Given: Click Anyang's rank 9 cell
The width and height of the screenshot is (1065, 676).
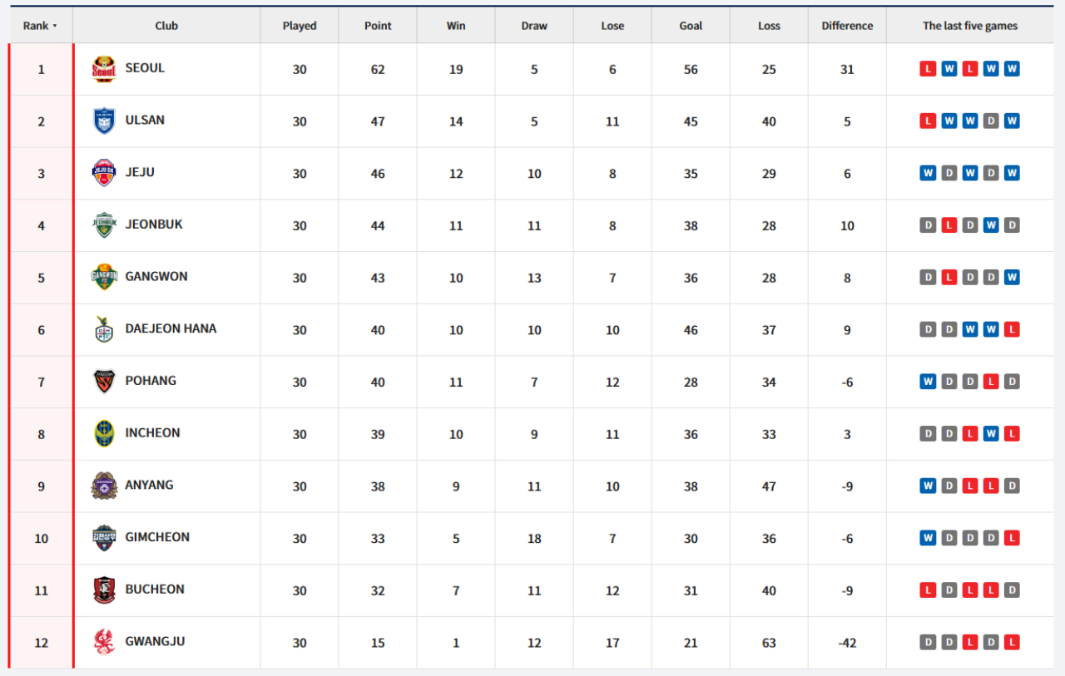Looking at the screenshot, I should [42, 486].
